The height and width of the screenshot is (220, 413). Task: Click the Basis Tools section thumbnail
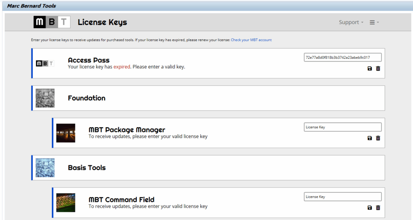click(x=45, y=168)
